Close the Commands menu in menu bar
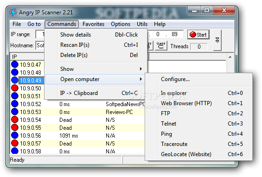 point(62,24)
